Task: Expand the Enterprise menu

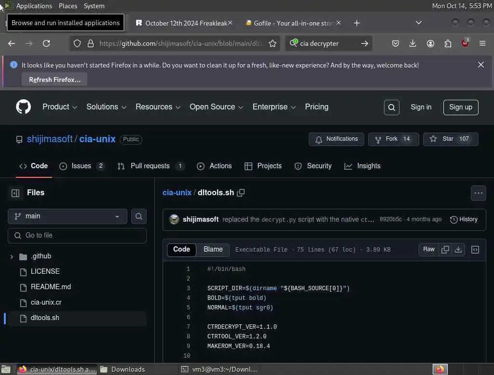Action: pos(274,107)
